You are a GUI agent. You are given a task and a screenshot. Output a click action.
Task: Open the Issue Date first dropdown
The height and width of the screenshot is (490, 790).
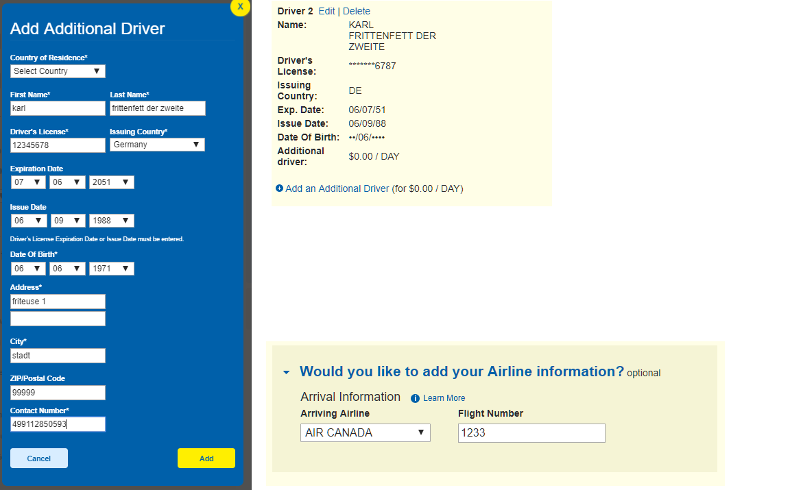click(x=28, y=221)
